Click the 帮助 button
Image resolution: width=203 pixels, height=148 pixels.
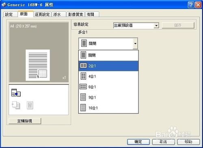(x=188, y=142)
